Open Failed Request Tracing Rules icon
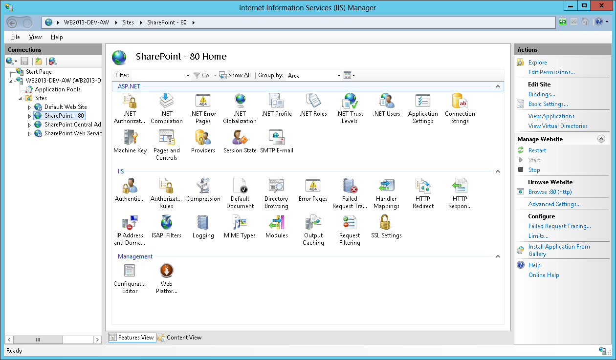 pos(350,185)
